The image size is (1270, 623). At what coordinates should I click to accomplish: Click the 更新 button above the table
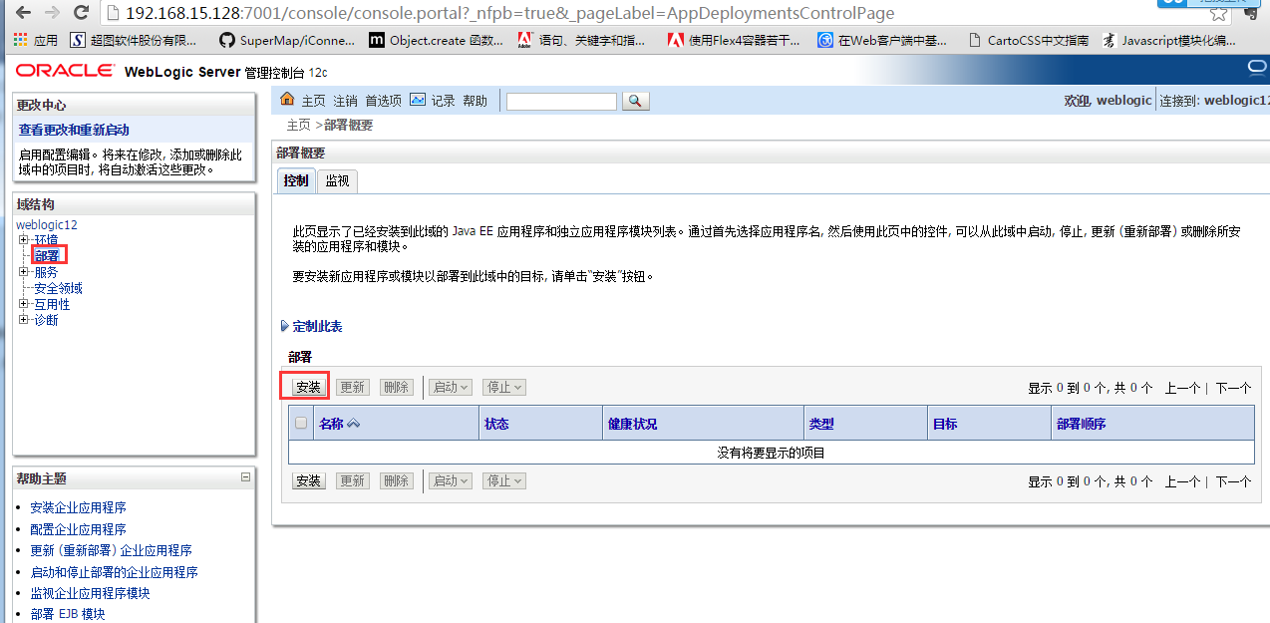(352, 387)
